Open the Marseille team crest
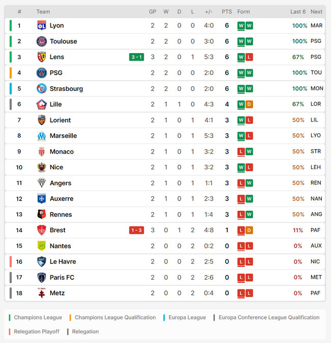 [41, 136]
